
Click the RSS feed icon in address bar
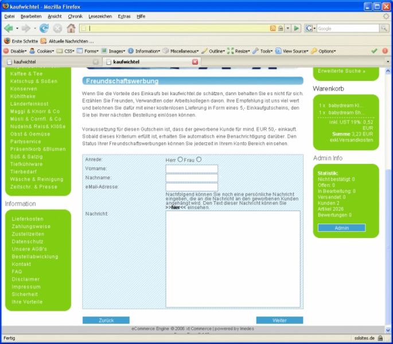pos(273,28)
